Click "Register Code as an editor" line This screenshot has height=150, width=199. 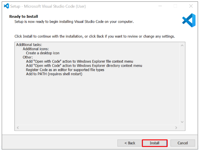65,70
